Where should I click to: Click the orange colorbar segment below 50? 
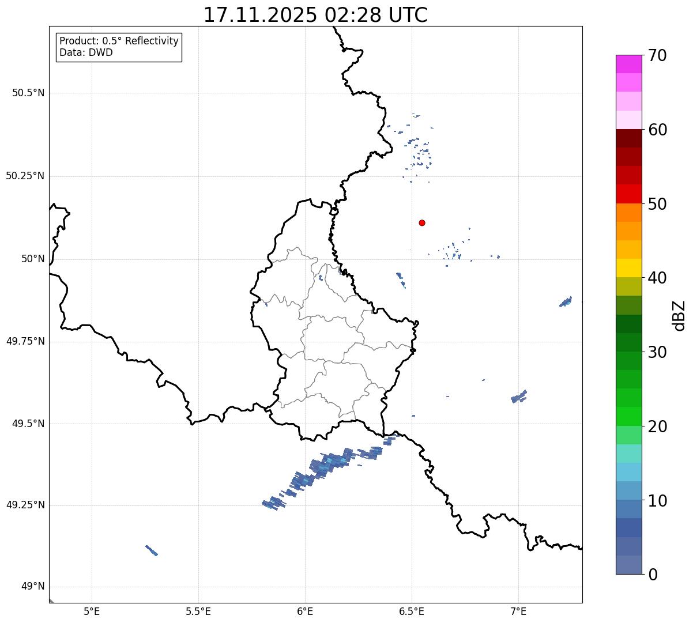(628, 213)
